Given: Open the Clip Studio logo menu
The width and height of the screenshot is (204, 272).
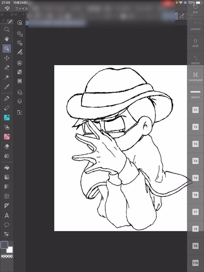Looking at the screenshot, I should [7, 8].
